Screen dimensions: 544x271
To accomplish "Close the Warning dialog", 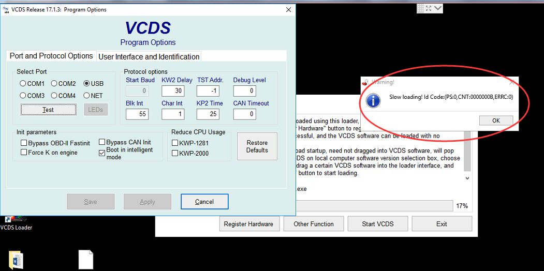I will (x=512, y=82).
